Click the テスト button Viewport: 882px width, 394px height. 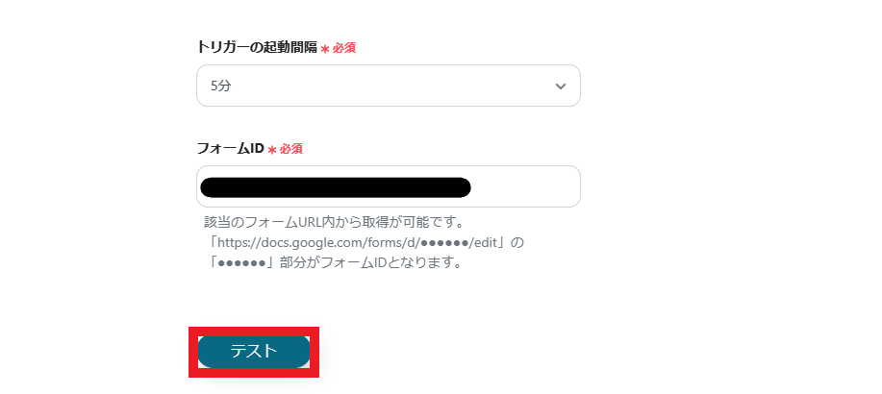click(254, 352)
